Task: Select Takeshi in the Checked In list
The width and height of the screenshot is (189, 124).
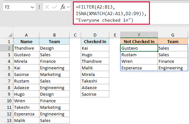Action: pyautogui.click(x=95, y=81)
